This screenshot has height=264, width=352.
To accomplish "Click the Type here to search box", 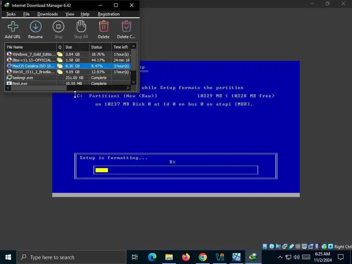I will pos(71,257).
